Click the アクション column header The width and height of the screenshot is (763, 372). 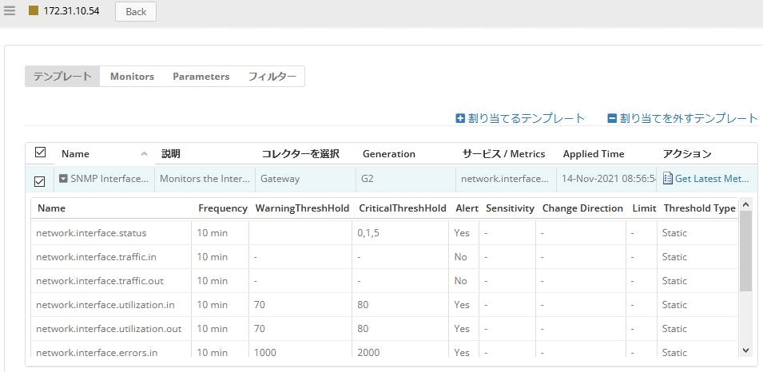pos(687,153)
